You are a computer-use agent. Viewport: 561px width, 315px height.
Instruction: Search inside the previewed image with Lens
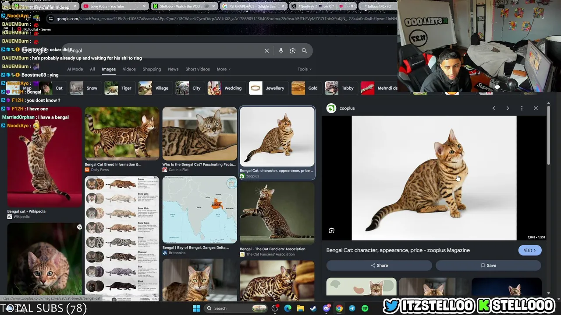pyautogui.click(x=332, y=231)
